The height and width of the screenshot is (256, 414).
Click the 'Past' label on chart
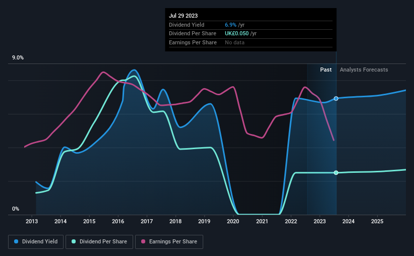326,70
